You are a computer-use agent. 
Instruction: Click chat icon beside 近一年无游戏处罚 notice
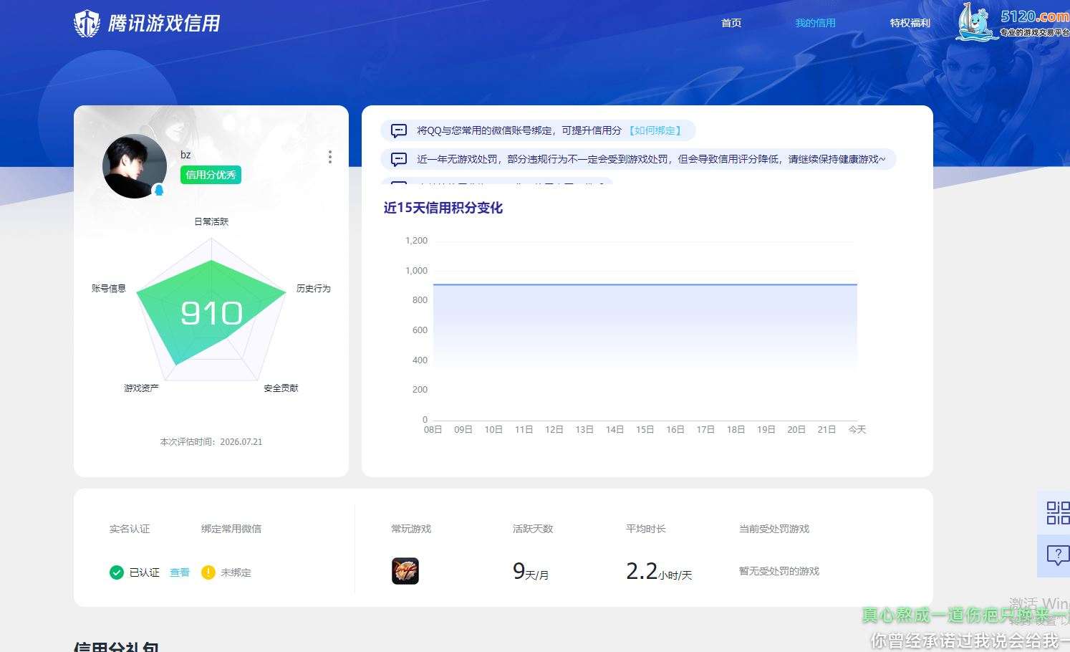click(x=399, y=159)
